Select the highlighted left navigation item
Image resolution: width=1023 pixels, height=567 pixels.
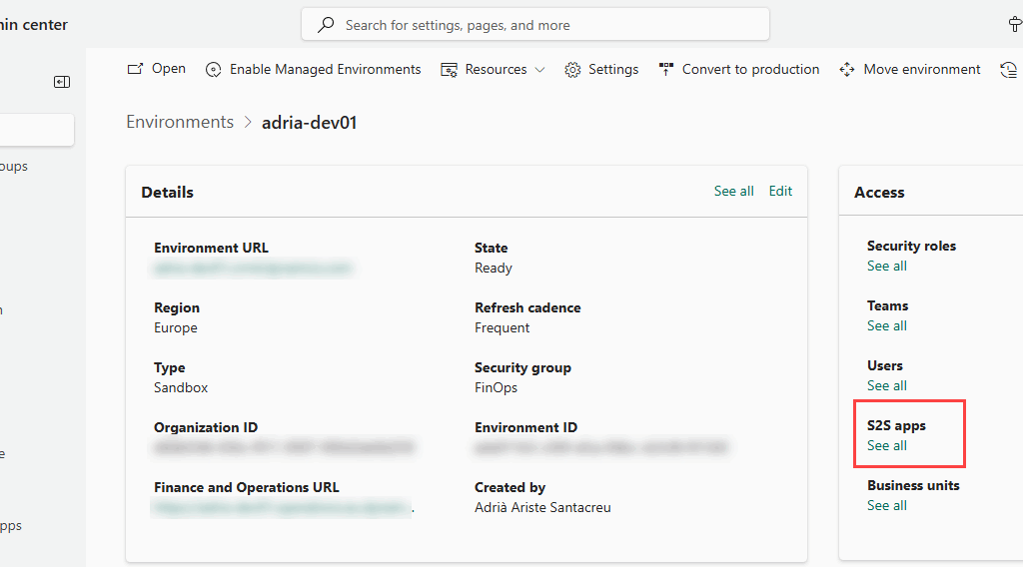tap(37, 130)
